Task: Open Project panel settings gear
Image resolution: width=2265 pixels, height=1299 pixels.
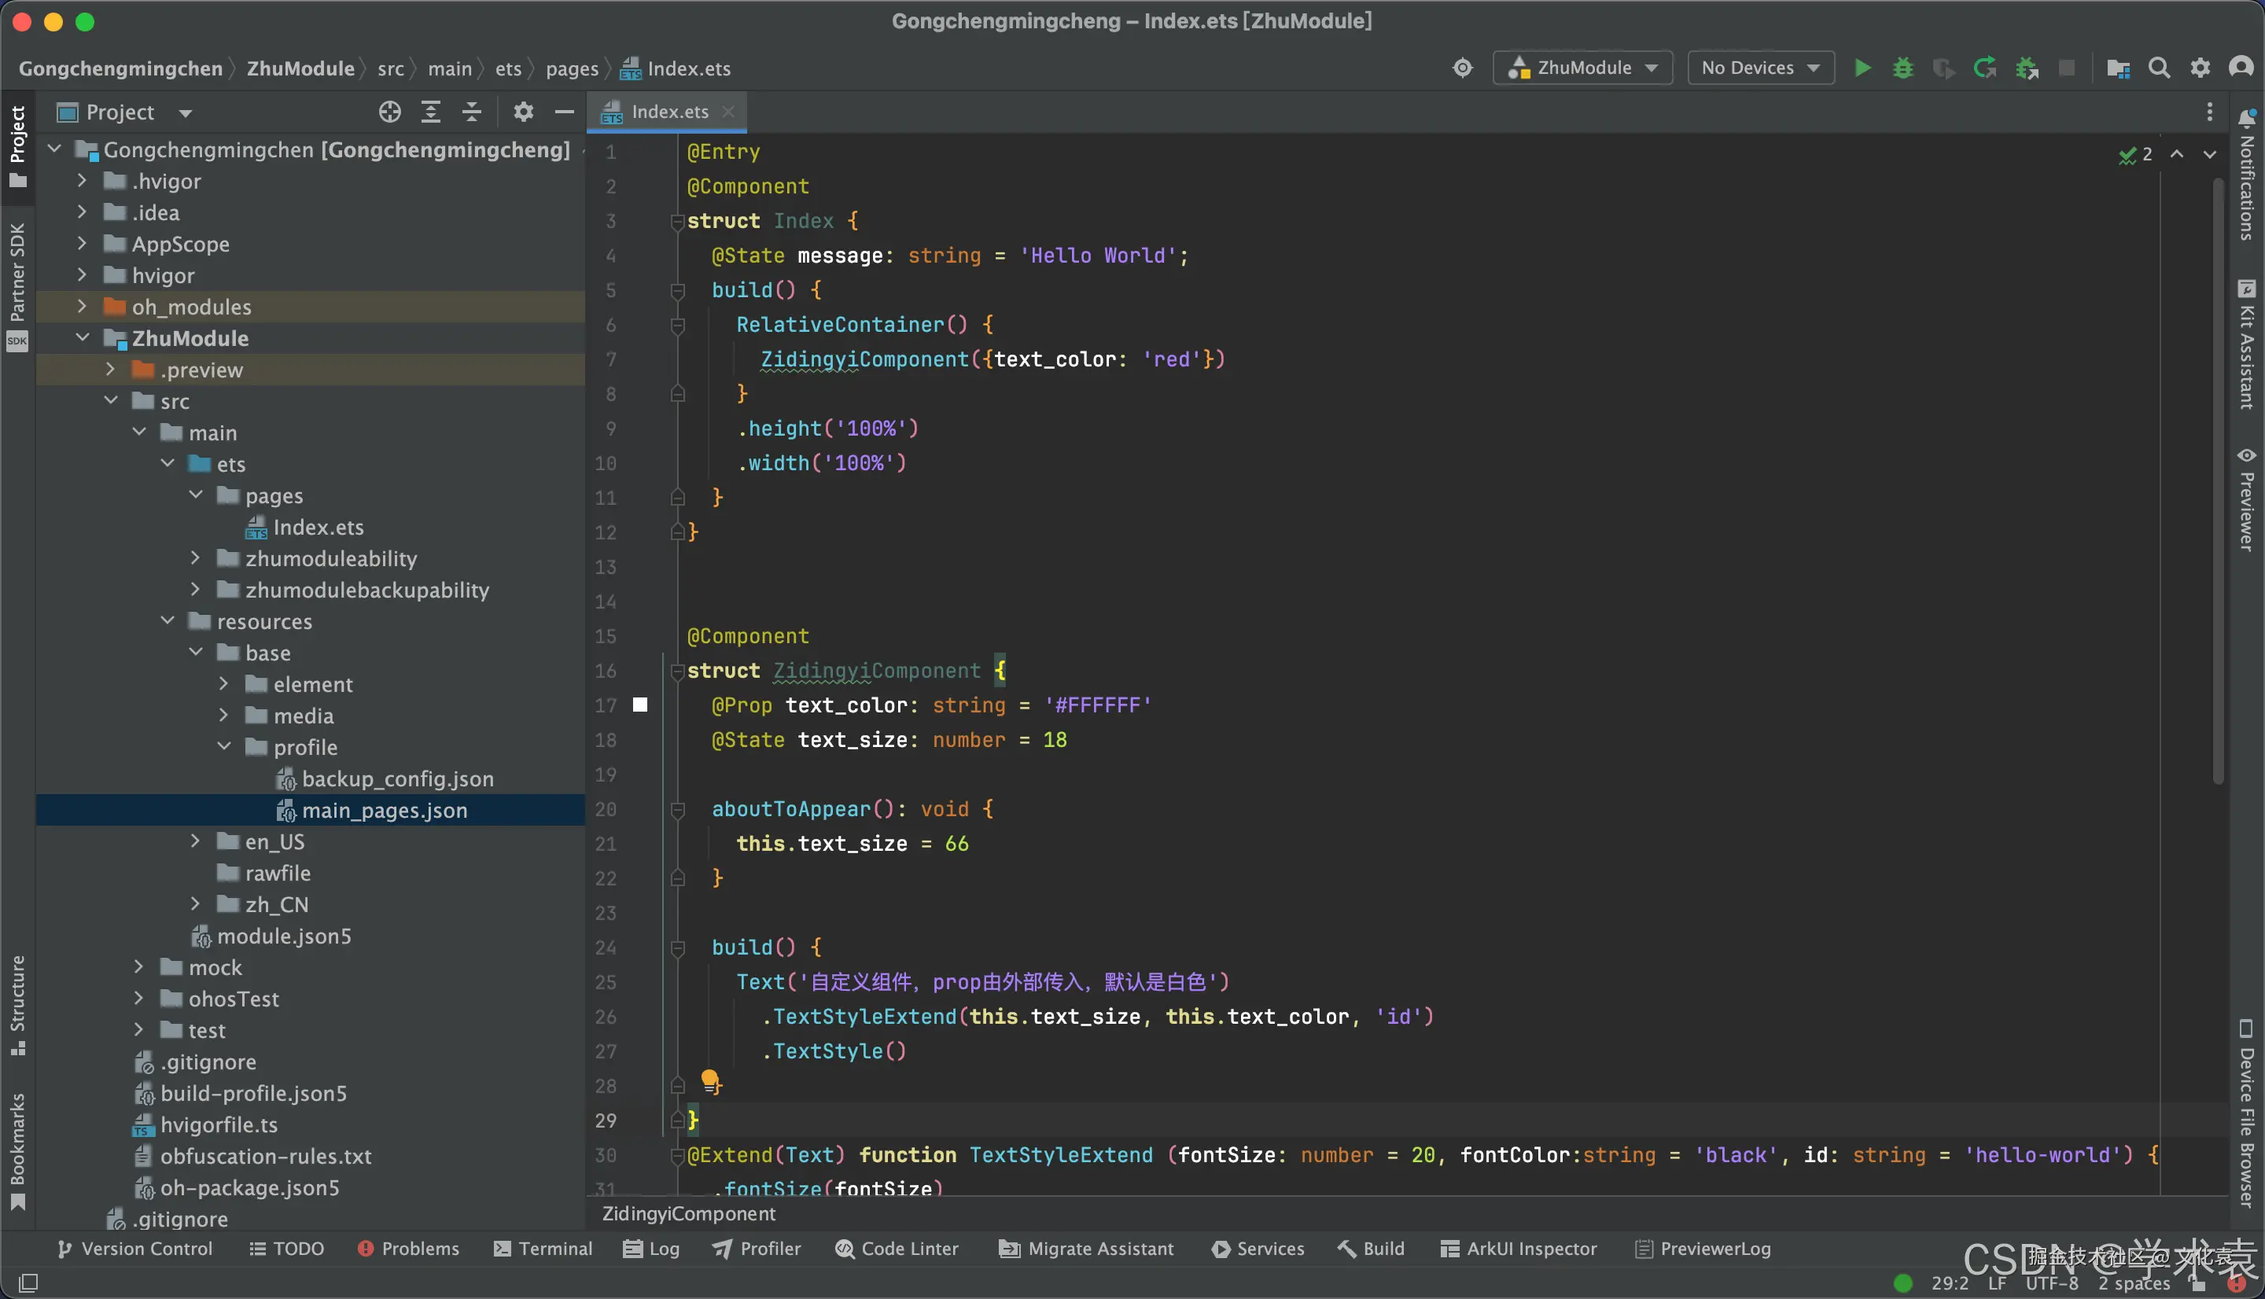Action: pos(524,112)
